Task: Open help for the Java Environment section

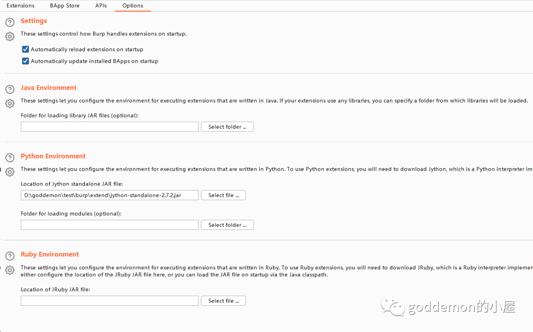Action: coord(10,89)
